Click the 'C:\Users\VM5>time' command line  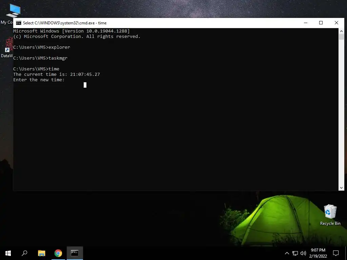[36, 69]
